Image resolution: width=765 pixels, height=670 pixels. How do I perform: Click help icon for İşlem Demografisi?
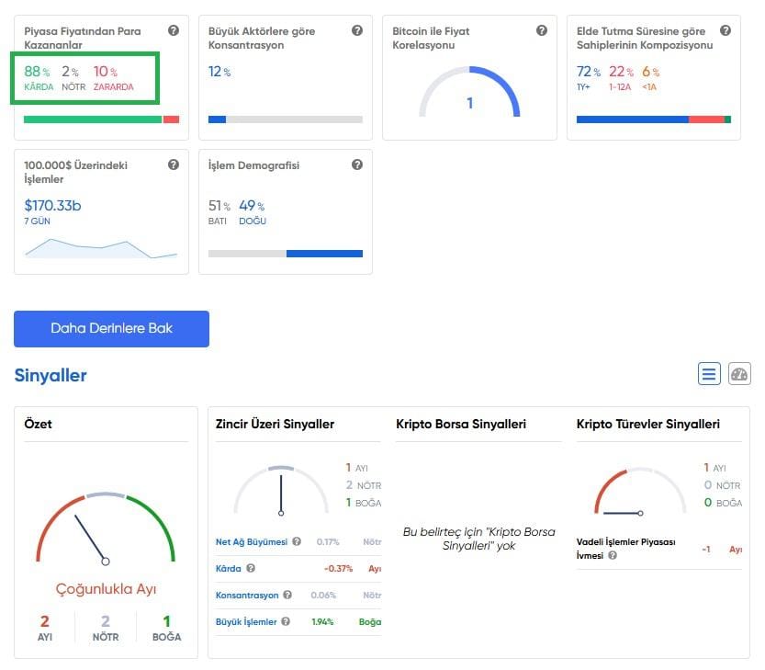pyautogui.click(x=357, y=165)
